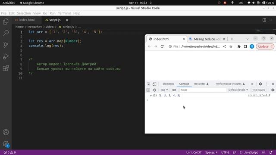Click the No Issues button in console
This screenshot has height=155, width=276.
click(x=259, y=90)
